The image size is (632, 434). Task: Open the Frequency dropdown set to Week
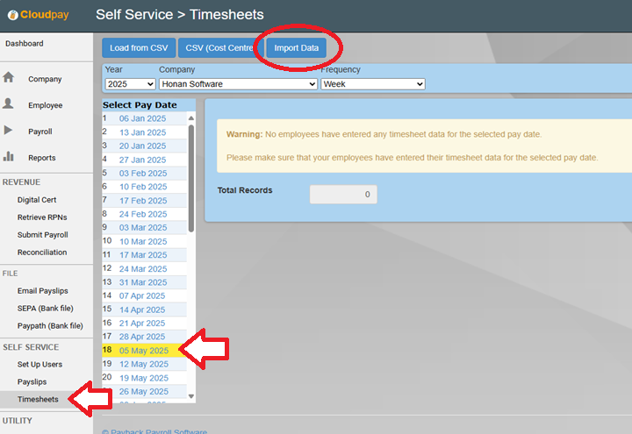[372, 84]
